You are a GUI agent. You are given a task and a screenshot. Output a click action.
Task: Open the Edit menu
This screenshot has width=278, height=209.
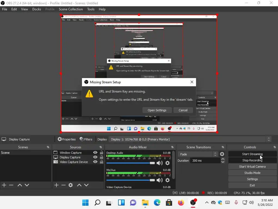point(14,9)
